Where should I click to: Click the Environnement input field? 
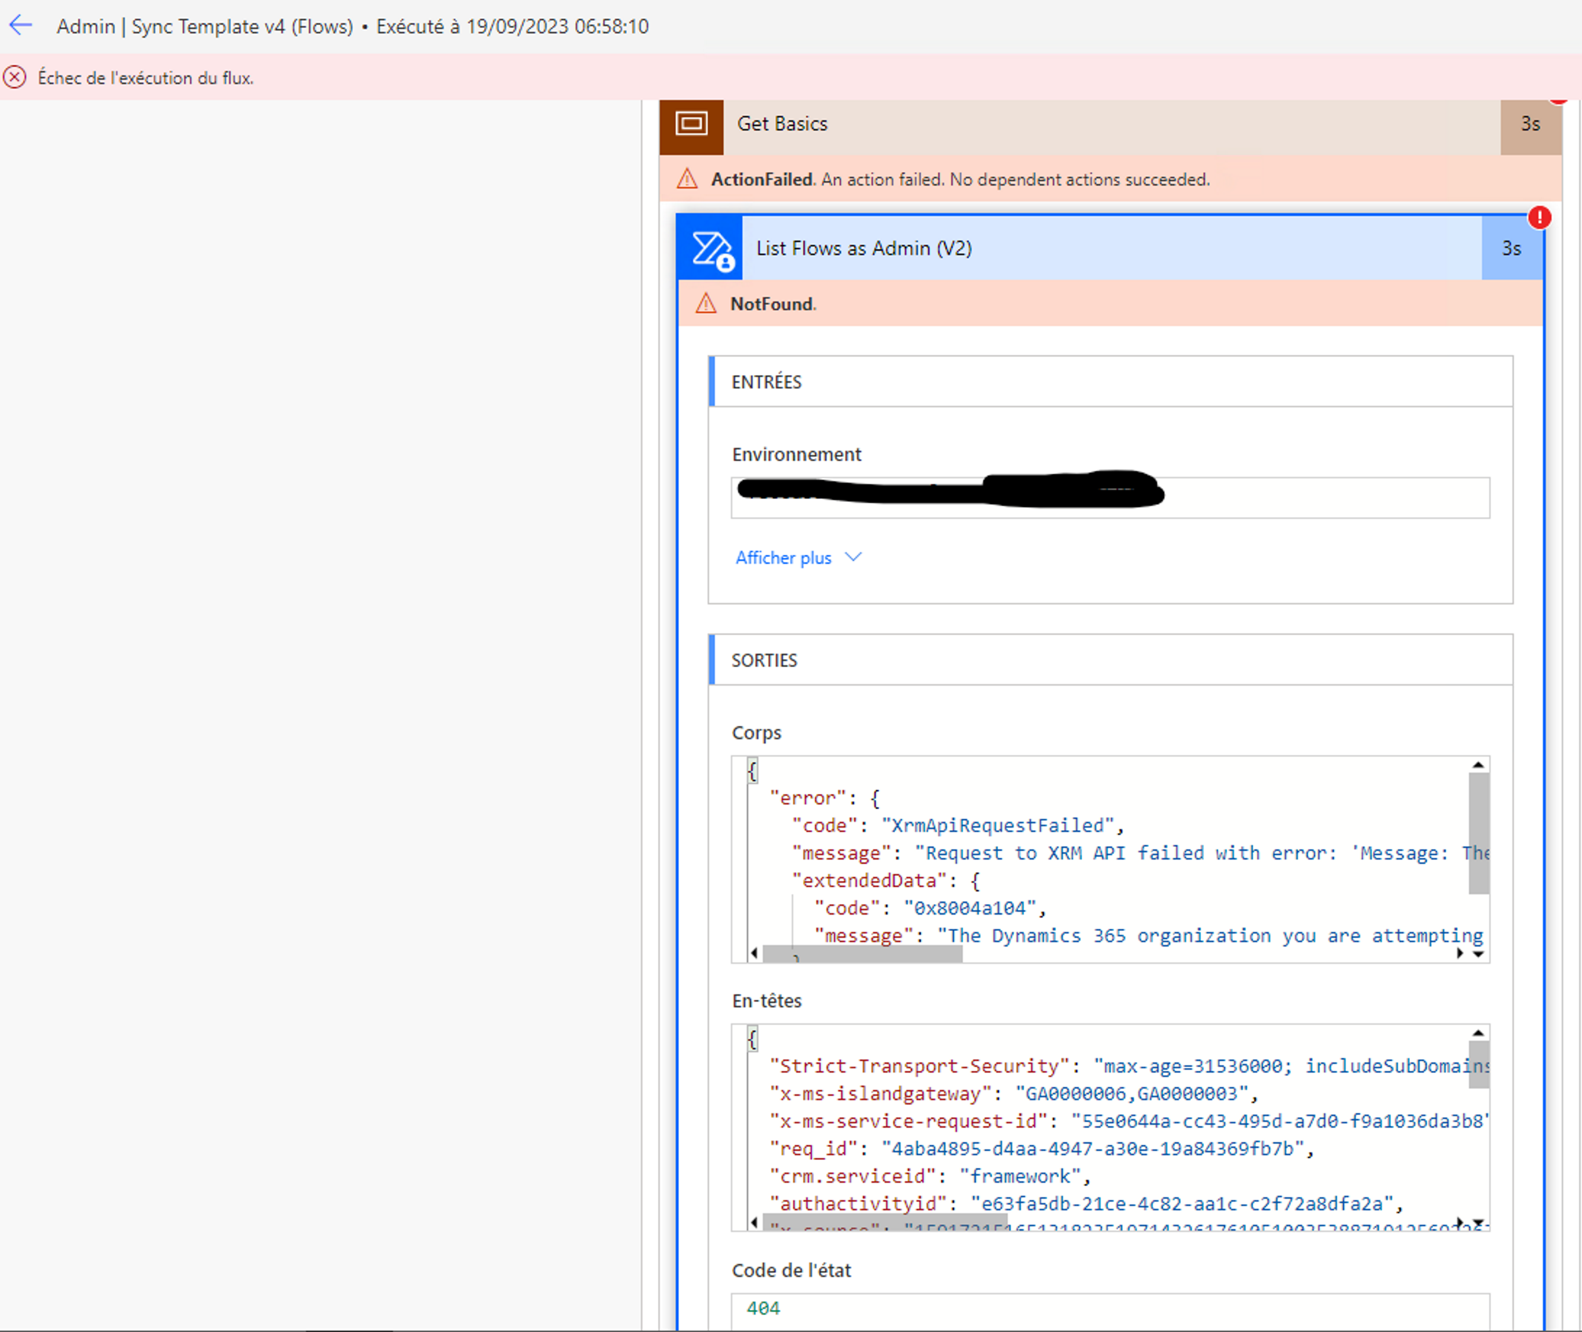[1108, 497]
